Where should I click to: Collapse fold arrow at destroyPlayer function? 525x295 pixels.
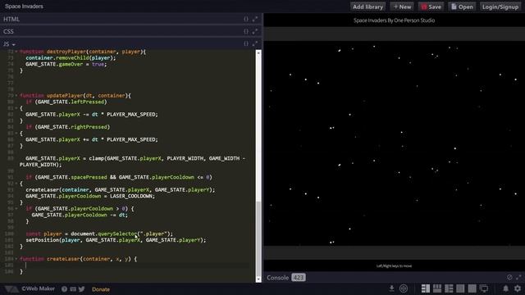[16, 52]
